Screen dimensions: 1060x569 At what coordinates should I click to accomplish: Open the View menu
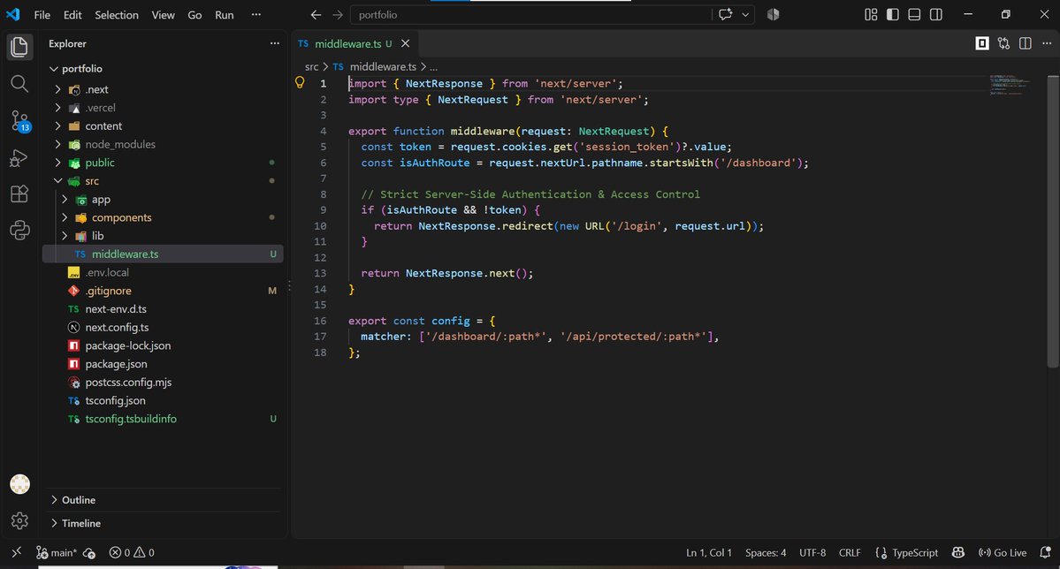(163, 15)
